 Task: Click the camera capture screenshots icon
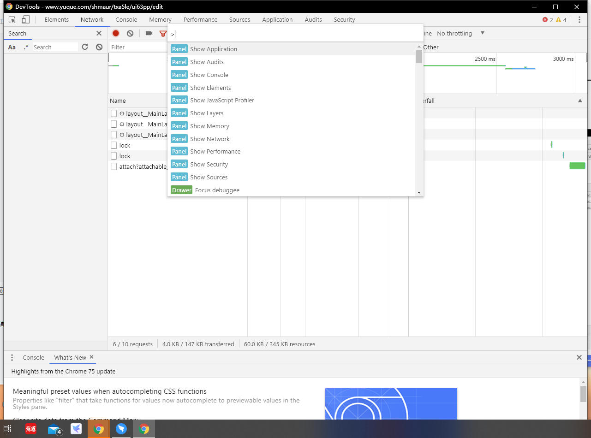coord(149,33)
